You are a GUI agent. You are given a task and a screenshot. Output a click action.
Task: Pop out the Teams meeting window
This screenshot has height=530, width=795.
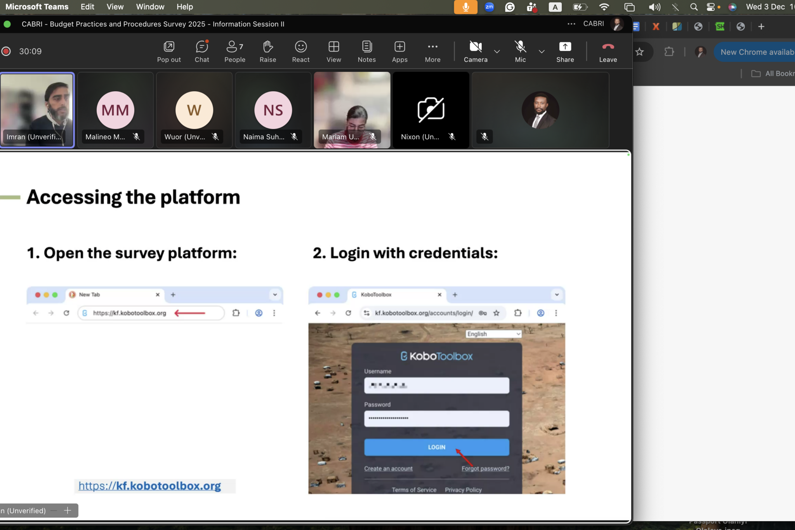coord(169,52)
